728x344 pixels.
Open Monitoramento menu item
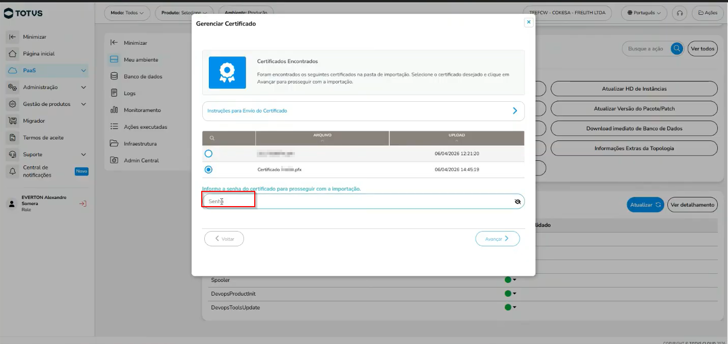(142, 110)
